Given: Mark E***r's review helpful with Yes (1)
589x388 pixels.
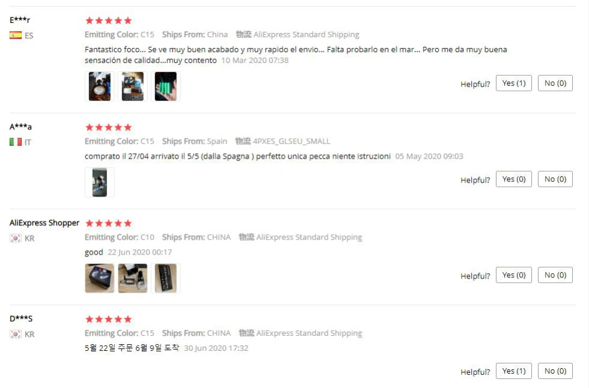Looking at the screenshot, I should 513,83.
